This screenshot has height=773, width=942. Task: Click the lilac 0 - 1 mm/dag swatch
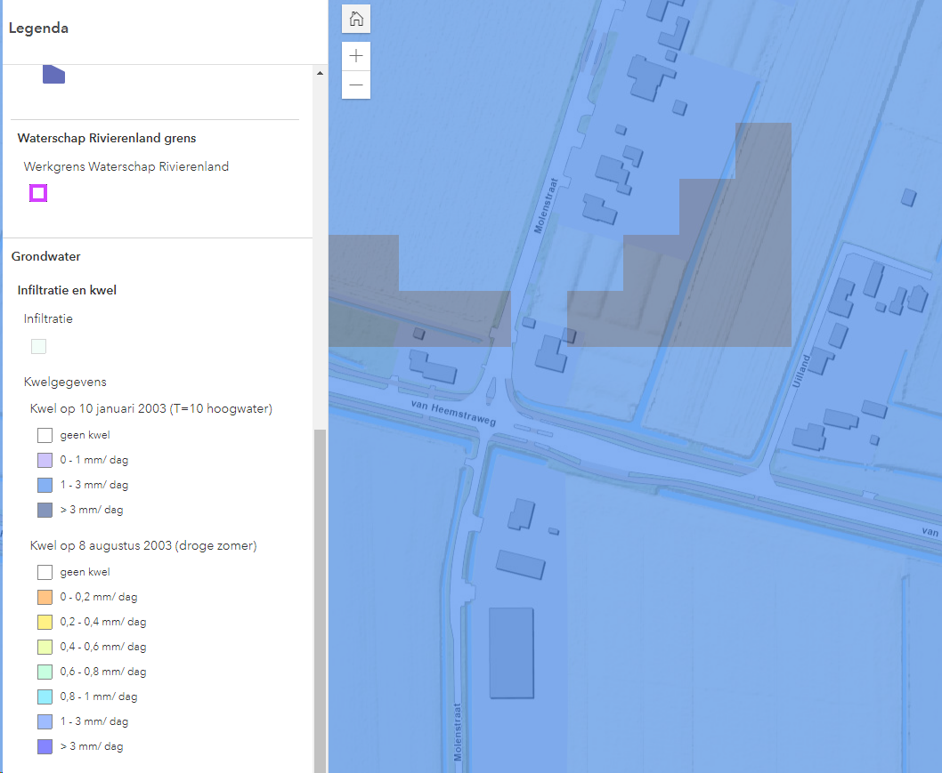click(45, 460)
